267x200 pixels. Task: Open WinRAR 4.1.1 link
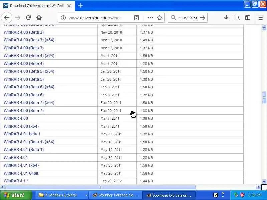pyautogui.click(x=16, y=181)
